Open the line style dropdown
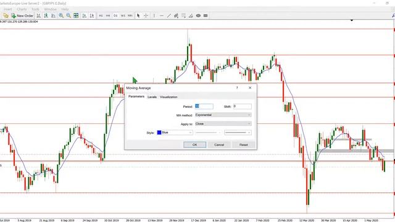This screenshot has height=222, width=395. point(209,133)
